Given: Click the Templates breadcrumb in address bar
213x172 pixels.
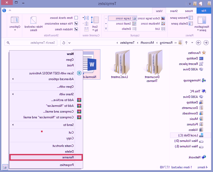Looking at the screenshot, I should click(127, 43).
